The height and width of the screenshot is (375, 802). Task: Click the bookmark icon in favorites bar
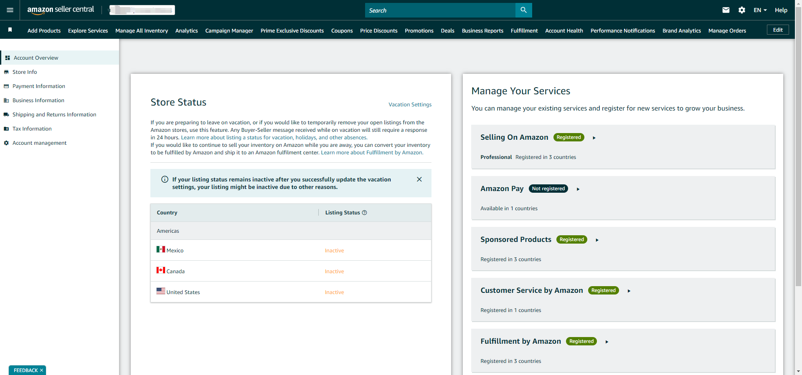click(x=10, y=30)
